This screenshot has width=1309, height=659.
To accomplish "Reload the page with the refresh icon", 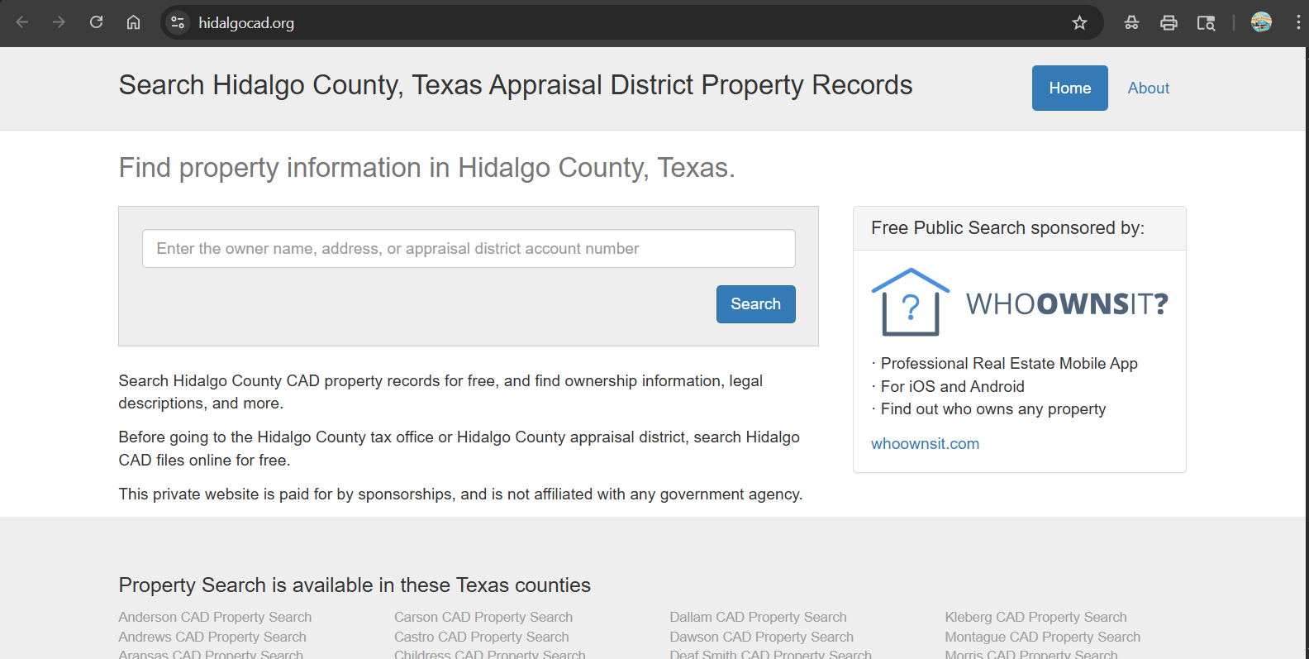I will [97, 22].
